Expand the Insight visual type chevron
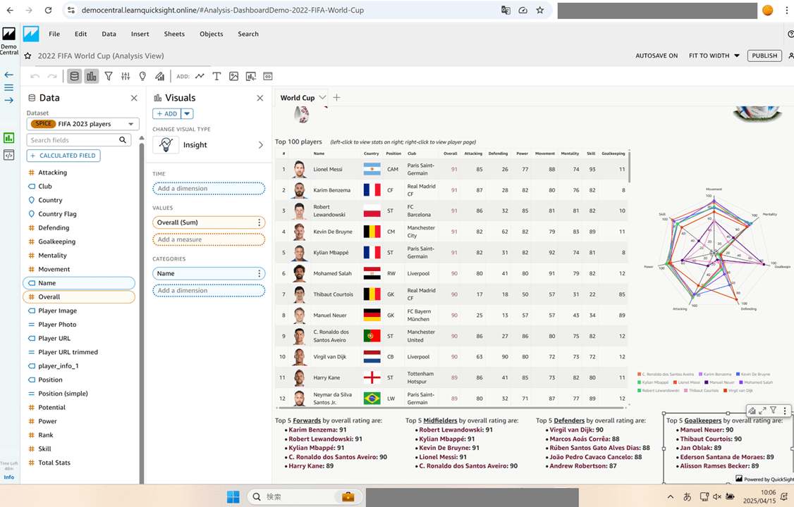 click(261, 145)
